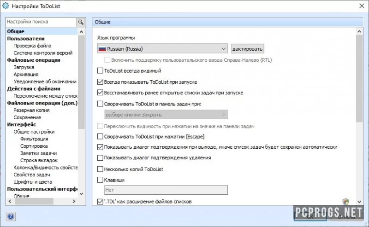Click the 'Нет' hotkey input field
The width and height of the screenshot is (369, 227).
click(166, 190)
